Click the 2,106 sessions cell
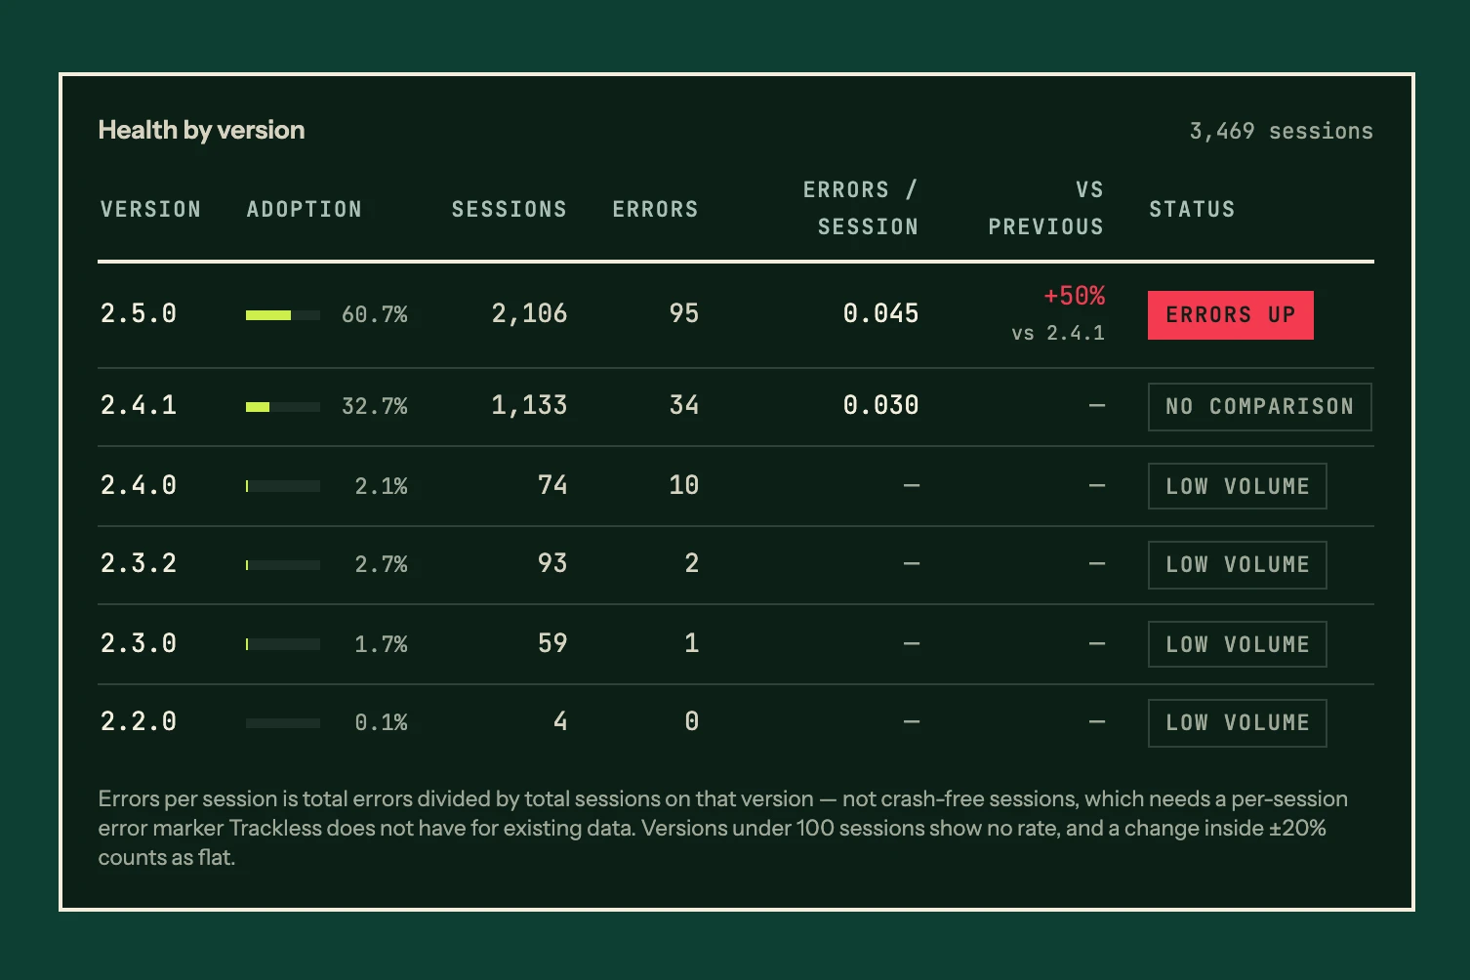 (x=529, y=313)
